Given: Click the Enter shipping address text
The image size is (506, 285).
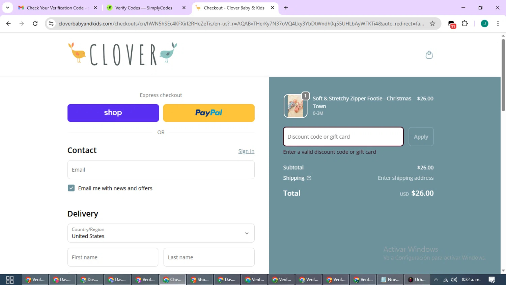Looking at the screenshot, I should 405,178.
